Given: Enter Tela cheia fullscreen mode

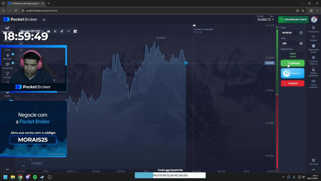Looking at the screenshot, I should pos(313,162).
